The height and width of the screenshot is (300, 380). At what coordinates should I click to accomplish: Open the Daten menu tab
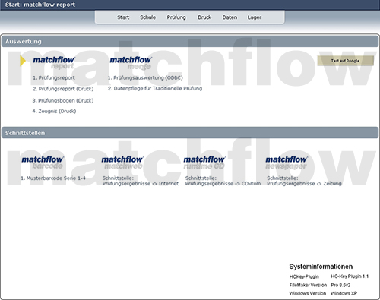tap(230, 17)
